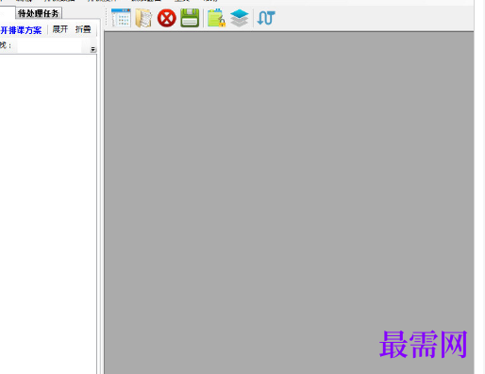Save using the green floppy disk icon
The height and width of the screenshot is (374, 485).
190,18
